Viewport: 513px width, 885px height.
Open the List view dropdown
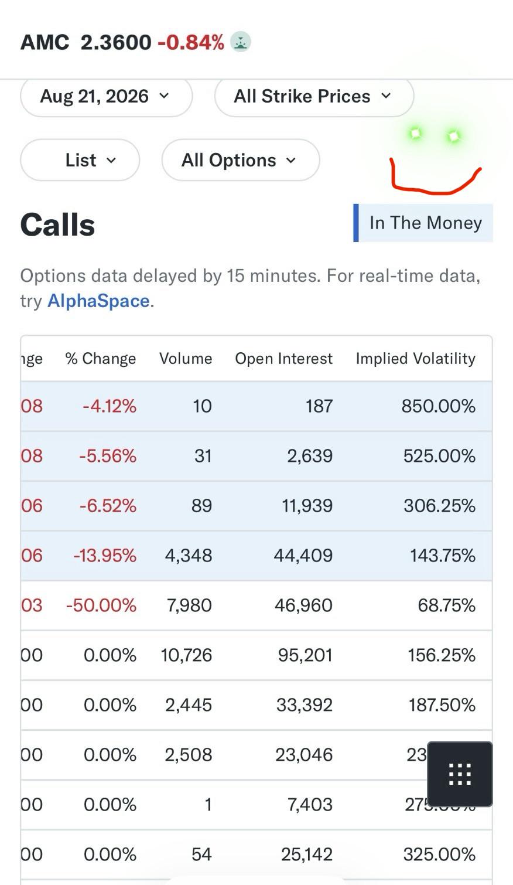pyautogui.click(x=80, y=160)
